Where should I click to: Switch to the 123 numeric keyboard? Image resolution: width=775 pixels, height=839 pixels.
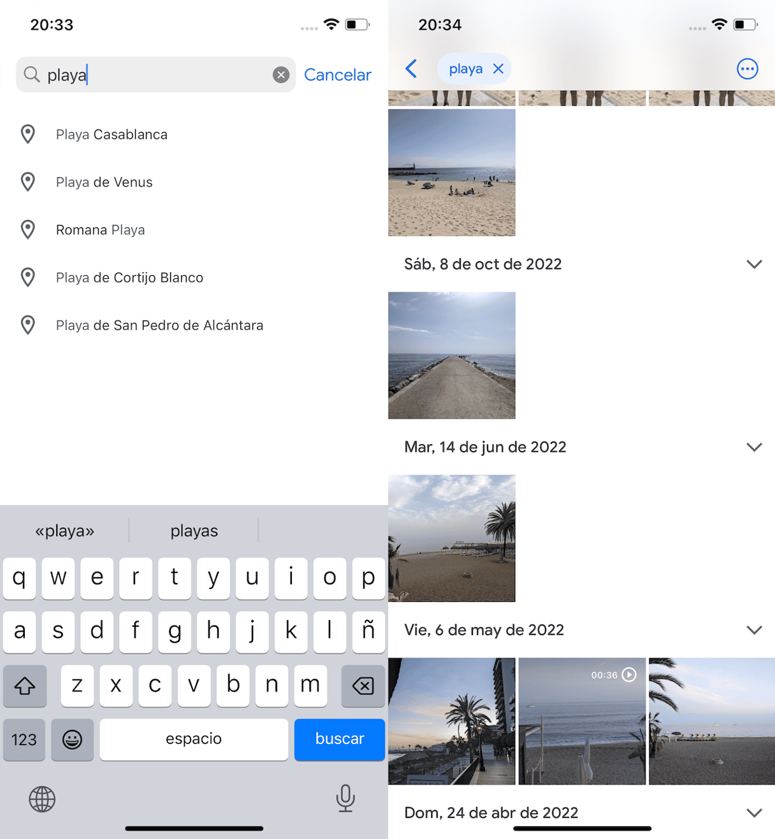click(24, 739)
